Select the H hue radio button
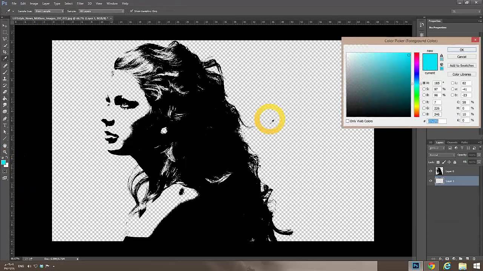The height and width of the screenshot is (271, 483). tap(424, 83)
